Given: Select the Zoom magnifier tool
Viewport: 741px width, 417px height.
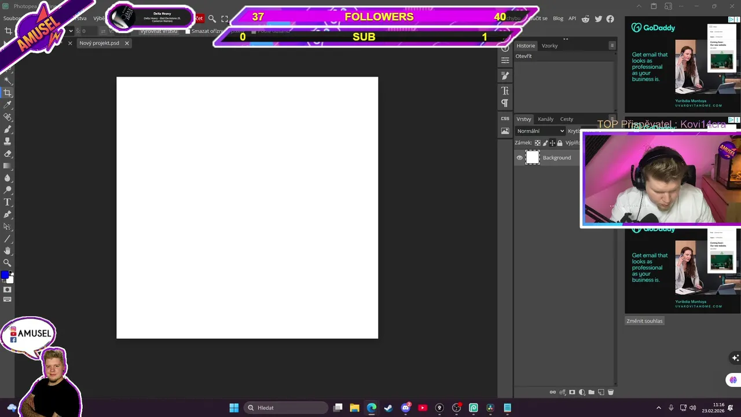Looking at the screenshot, I should pyautogui.click(x=8, y=263).
